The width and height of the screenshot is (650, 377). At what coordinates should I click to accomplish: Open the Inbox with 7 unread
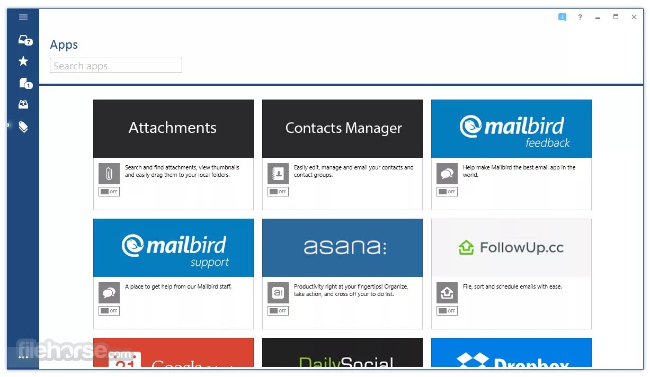click(x=25, y=40)
